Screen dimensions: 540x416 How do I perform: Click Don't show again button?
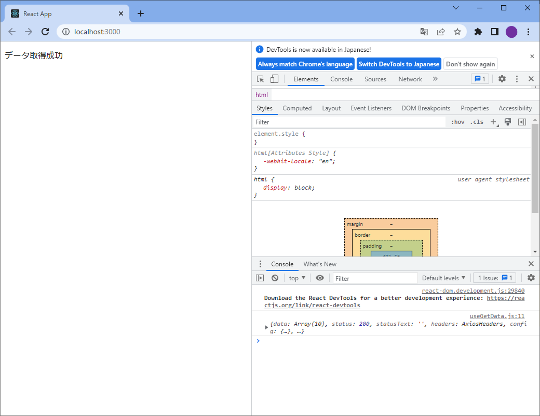click(x=470, y=64)
